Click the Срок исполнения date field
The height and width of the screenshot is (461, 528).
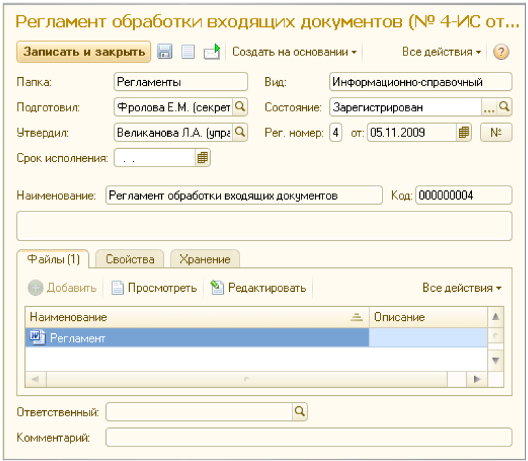pos(155,157)
